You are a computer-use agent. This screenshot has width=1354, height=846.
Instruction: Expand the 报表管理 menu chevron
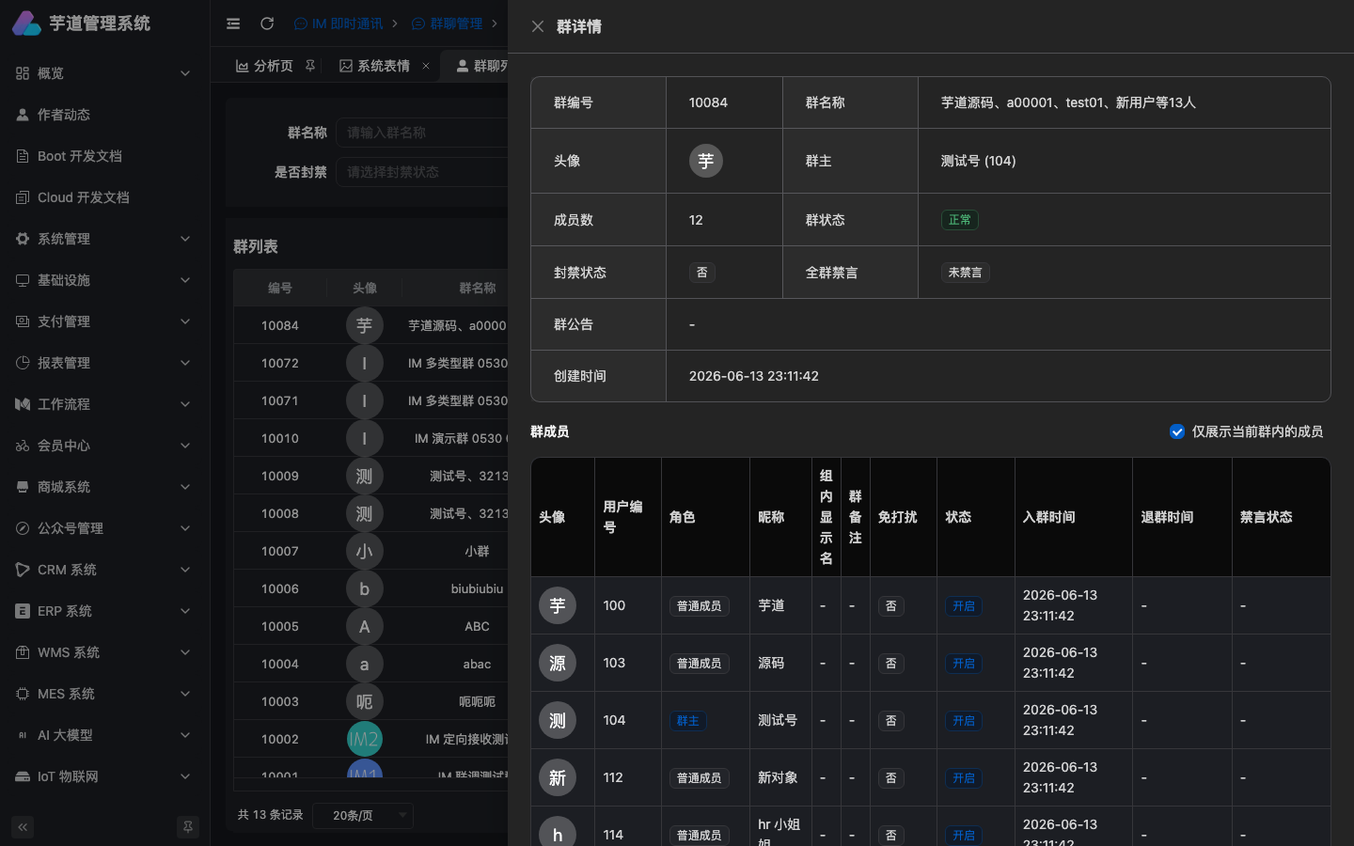tap(185, 363)
